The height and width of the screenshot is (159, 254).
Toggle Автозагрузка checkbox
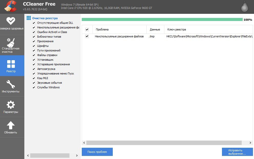click(x=34, y=69)
